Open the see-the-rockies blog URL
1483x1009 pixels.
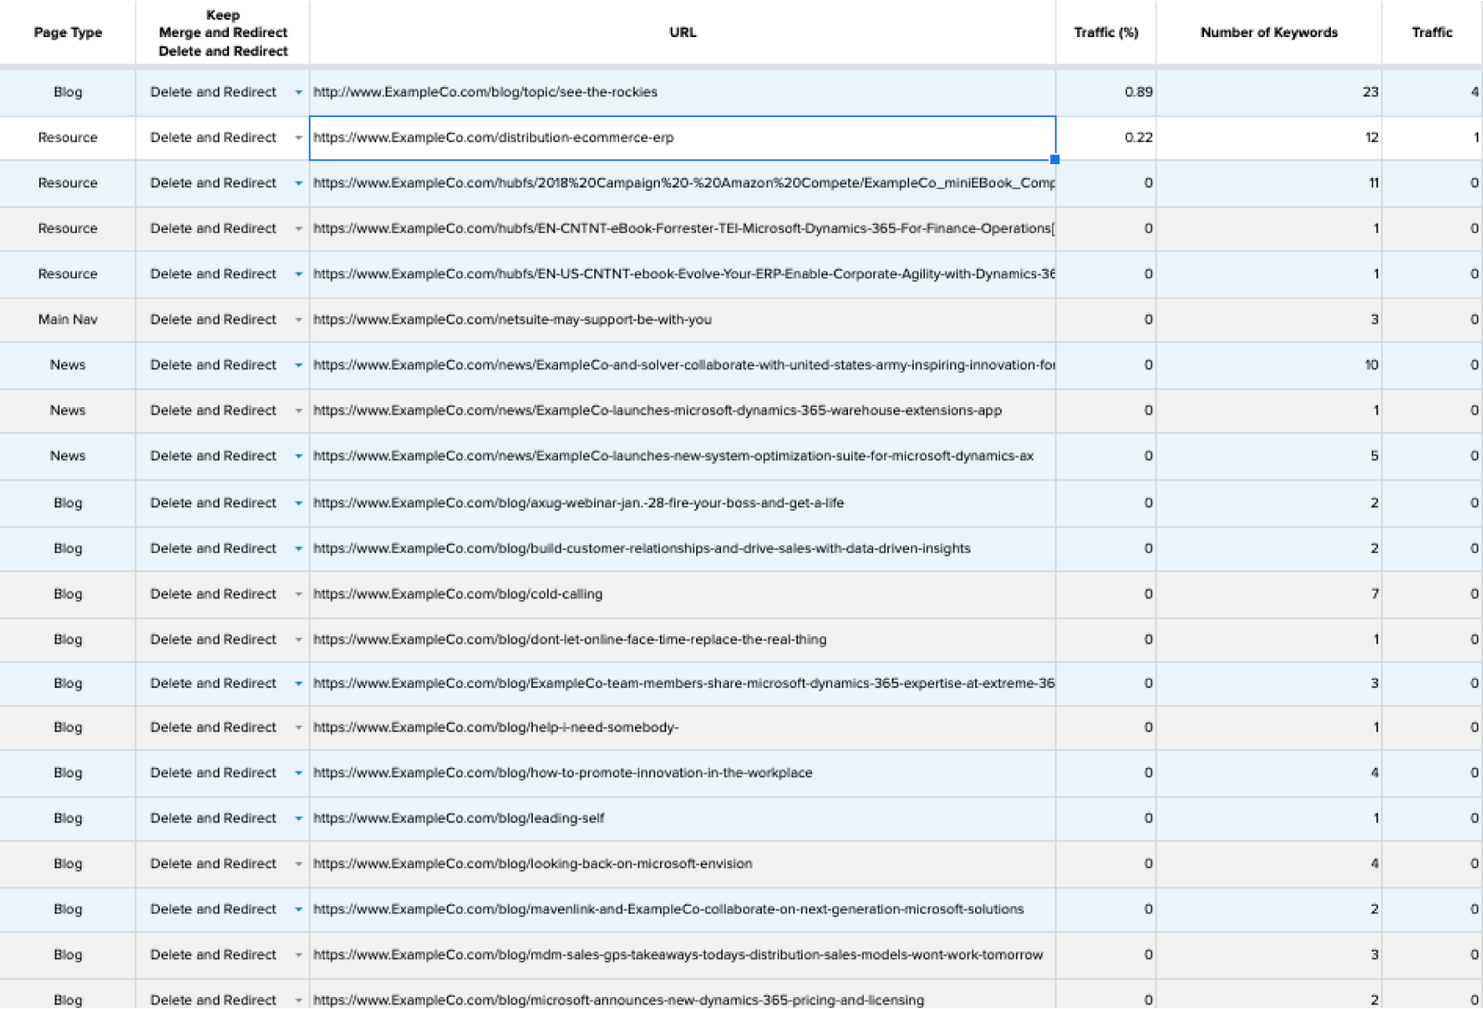(485, 93)
